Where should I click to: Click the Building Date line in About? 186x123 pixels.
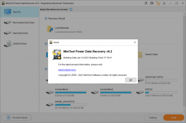click(87, 58)
